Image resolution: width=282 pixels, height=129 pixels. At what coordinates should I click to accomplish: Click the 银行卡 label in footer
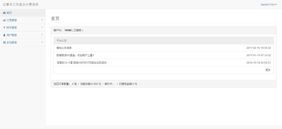coord(109,84)
